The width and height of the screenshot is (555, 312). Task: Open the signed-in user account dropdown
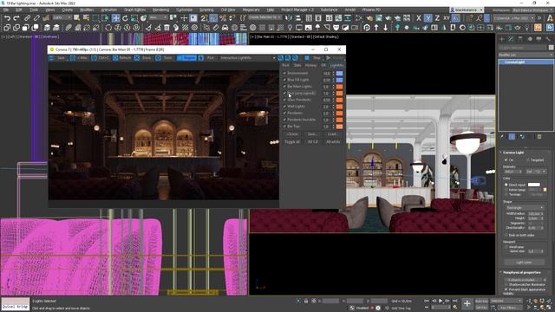[x=467, y=10]
